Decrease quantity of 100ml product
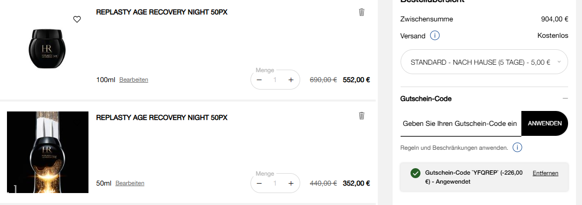 (259, 80)
